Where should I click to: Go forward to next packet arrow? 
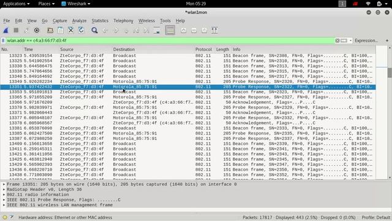[x=116, y=30]
